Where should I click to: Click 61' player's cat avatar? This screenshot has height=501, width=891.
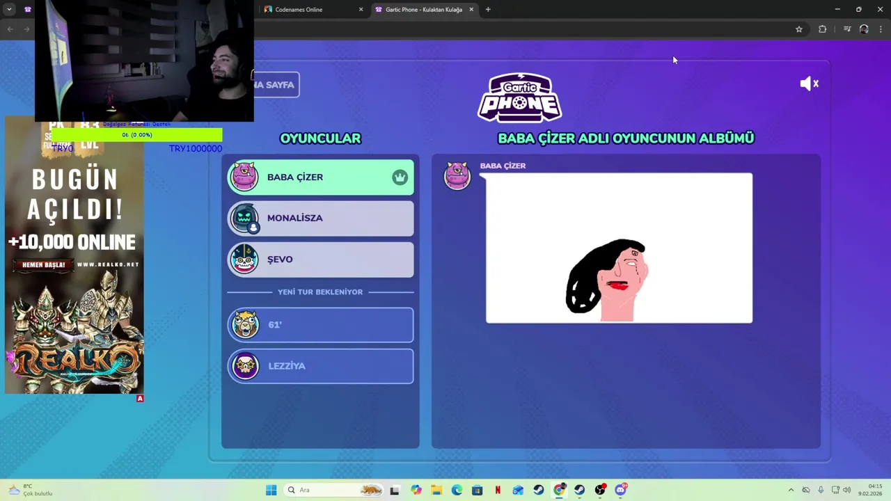(x=245, y=325)
